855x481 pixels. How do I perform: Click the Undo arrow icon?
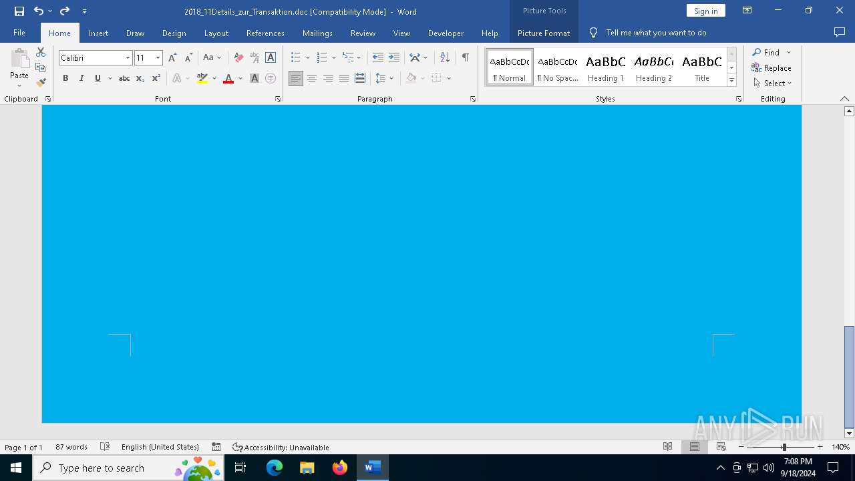39,11
